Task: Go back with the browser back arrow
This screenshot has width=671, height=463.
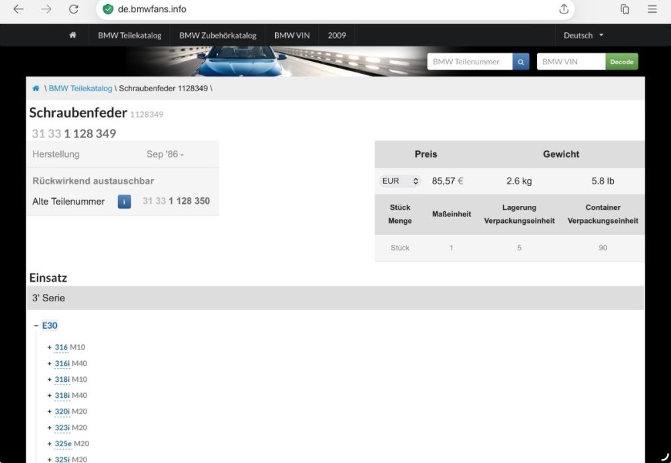Action: click(18, 9)
